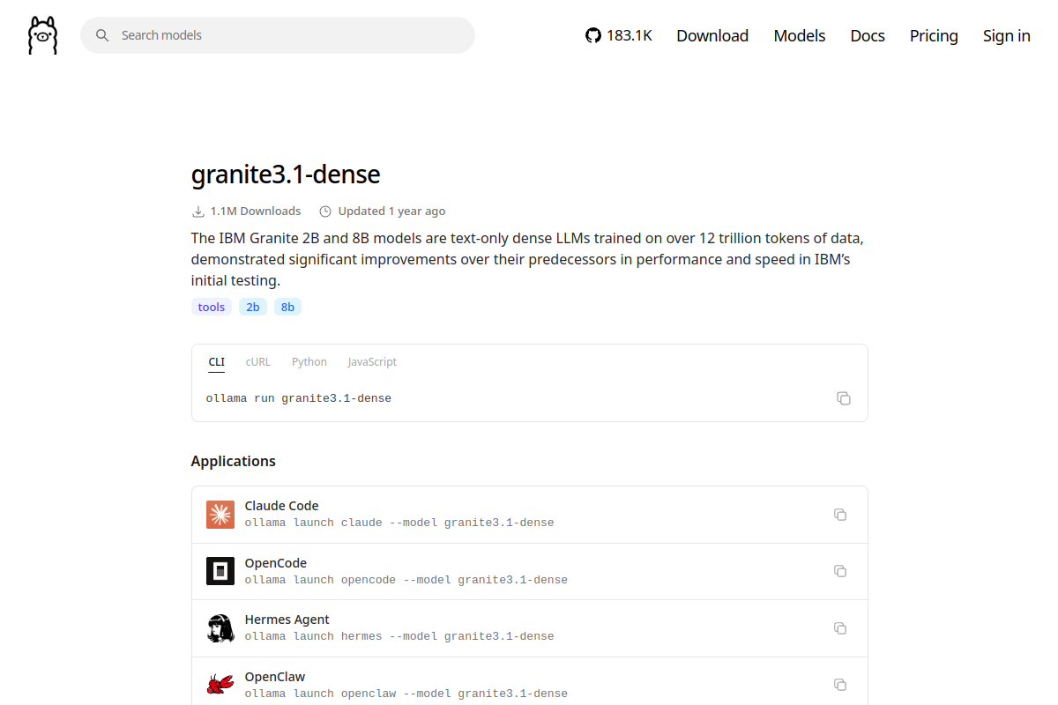Click the "ollama launch claude" command text
The height and width of the screenshot is (705, 1058).
399,523
